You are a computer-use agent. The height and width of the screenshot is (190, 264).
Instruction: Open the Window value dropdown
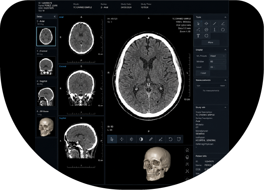pyautogui.click(x=217, y=62)
